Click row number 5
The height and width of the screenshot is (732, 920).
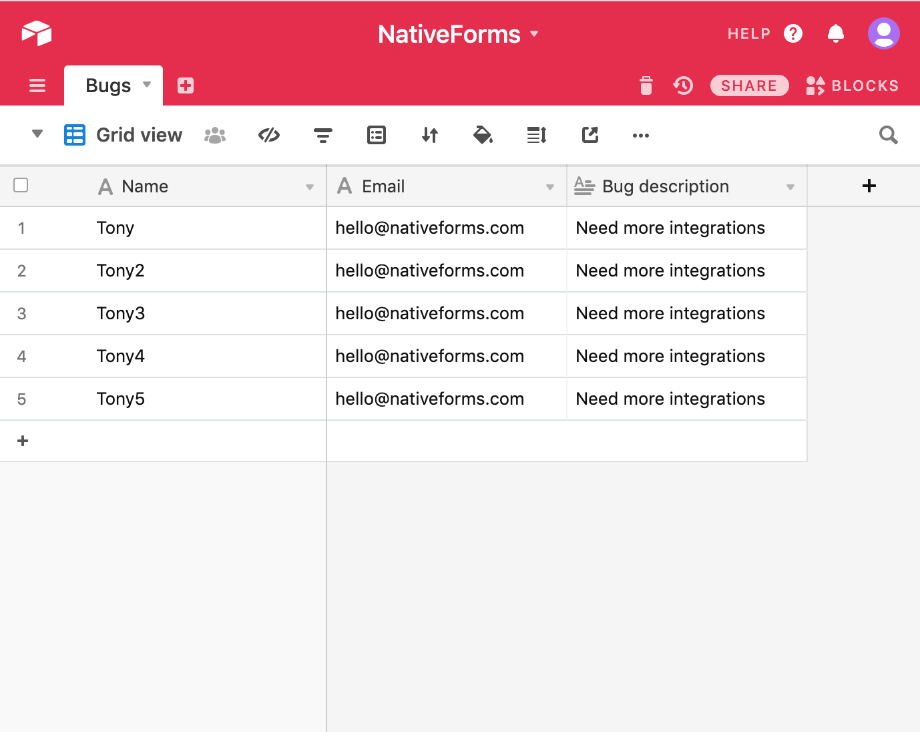tap(21, 399)
